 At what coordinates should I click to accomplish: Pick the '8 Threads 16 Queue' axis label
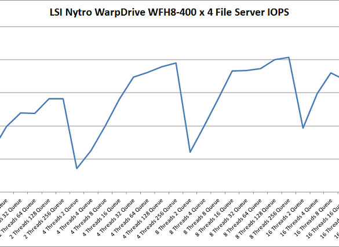[x=214, y=217]
